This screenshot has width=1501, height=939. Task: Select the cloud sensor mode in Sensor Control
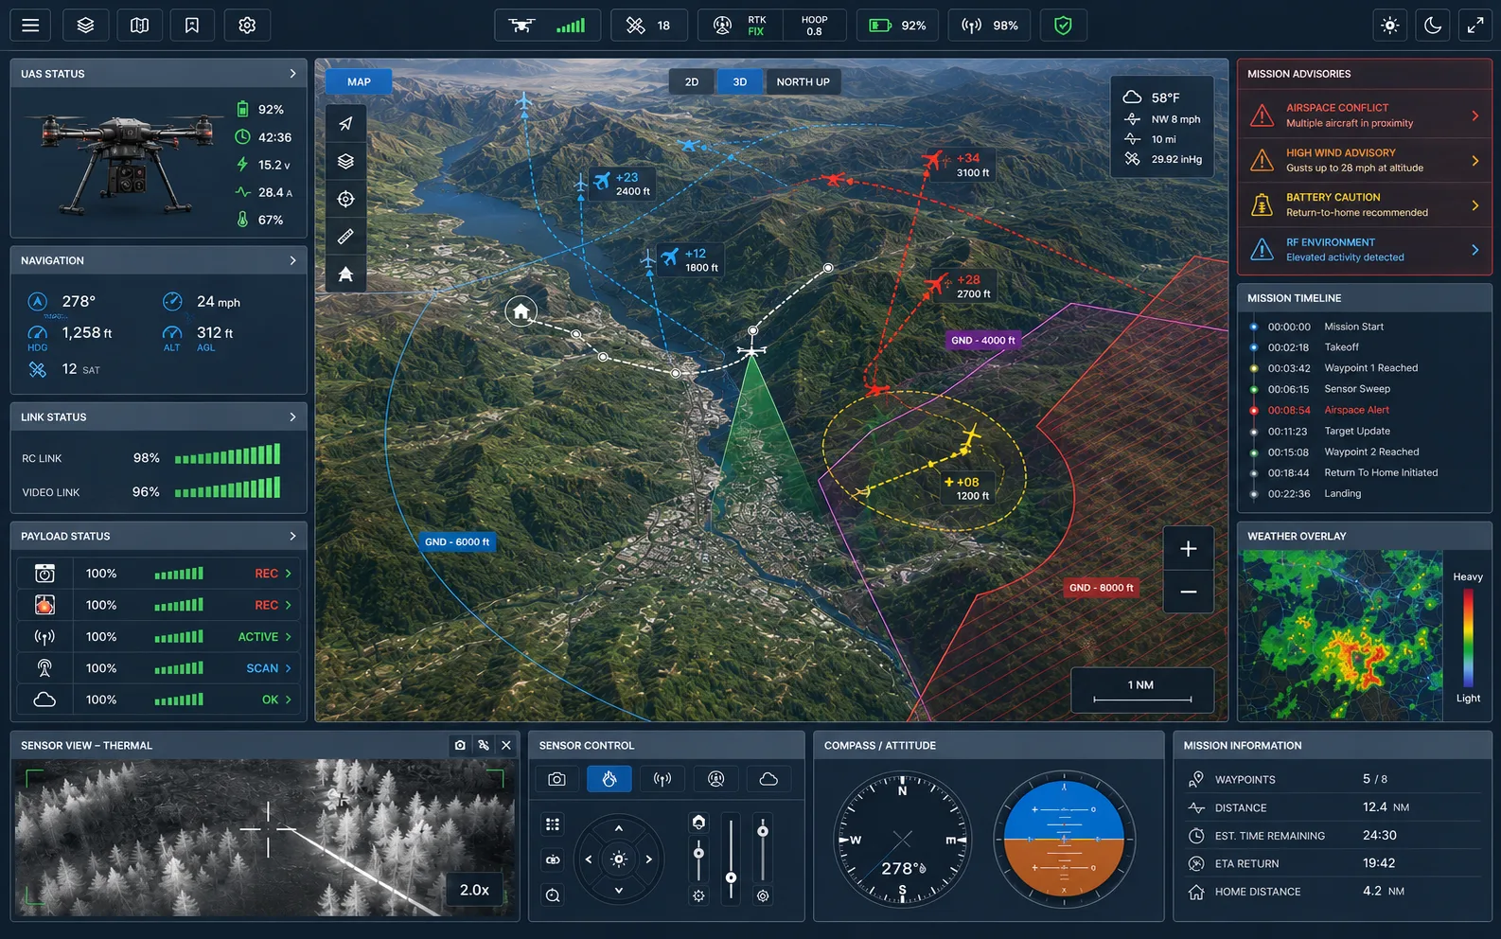(768, 779)
